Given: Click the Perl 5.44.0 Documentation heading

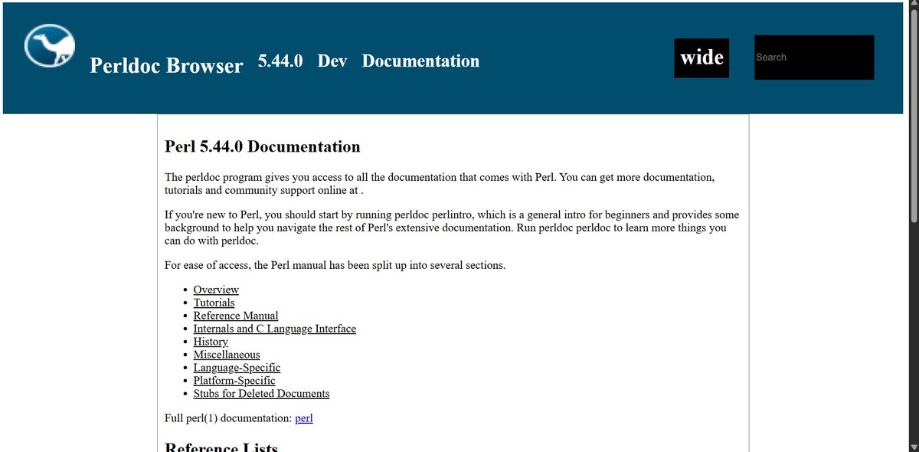Looking at the screenshot, I should pyautogui.click(x=263, y=146).
